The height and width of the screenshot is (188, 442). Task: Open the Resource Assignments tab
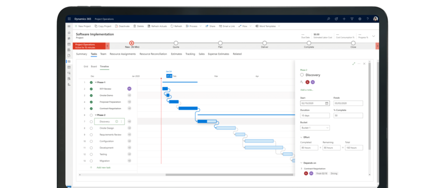[x=123, y=54]
